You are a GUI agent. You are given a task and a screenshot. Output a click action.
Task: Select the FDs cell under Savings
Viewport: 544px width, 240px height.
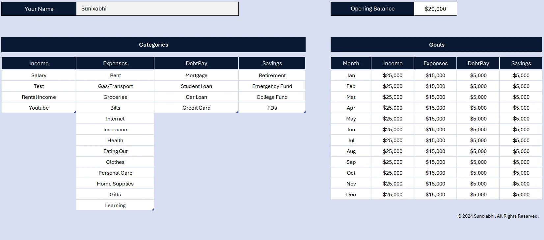(272, 107)
